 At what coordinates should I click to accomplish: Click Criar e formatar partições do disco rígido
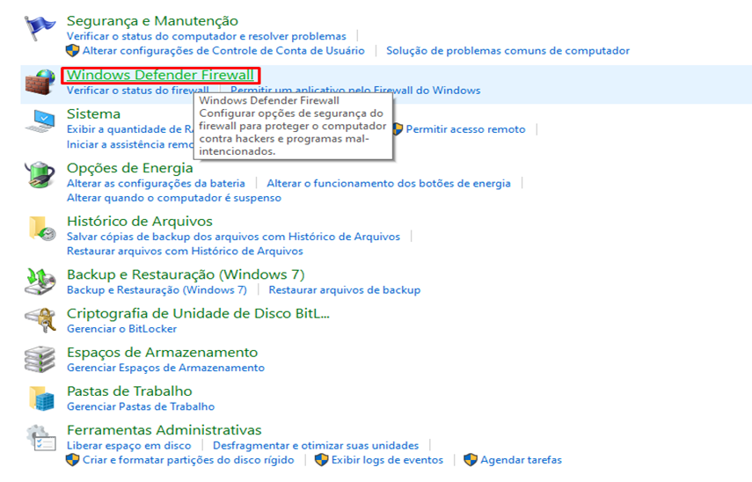pos(188,460)
